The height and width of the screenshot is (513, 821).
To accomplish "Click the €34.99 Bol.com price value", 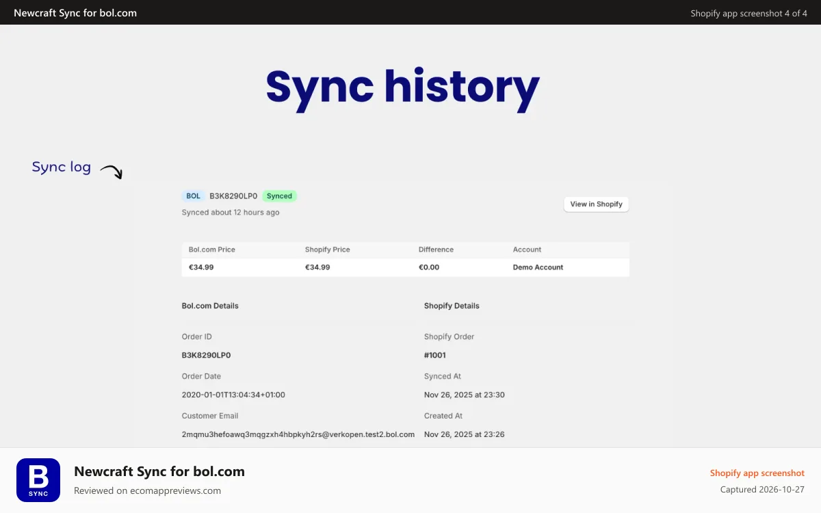I will (x=201, y=267).
